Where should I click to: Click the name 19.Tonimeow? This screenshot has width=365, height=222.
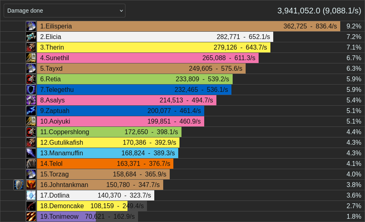tap(59, 216)
